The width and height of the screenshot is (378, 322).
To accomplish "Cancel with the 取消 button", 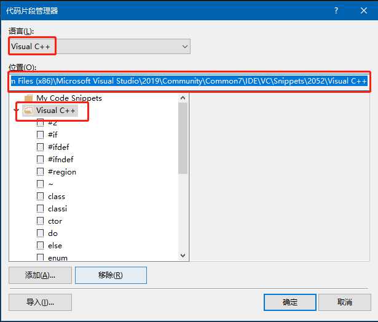I will (345, 302).
